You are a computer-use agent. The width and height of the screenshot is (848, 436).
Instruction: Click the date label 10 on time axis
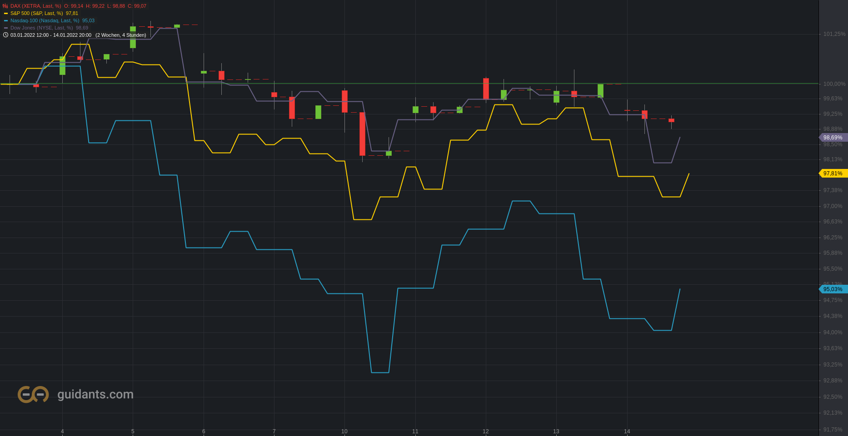point(344,431)
